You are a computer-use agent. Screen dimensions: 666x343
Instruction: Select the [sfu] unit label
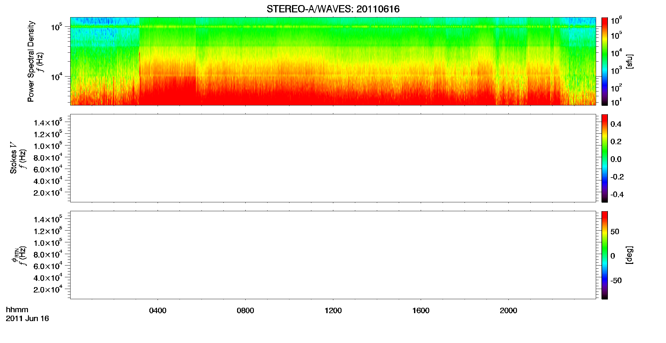click(x=629, y=62)
